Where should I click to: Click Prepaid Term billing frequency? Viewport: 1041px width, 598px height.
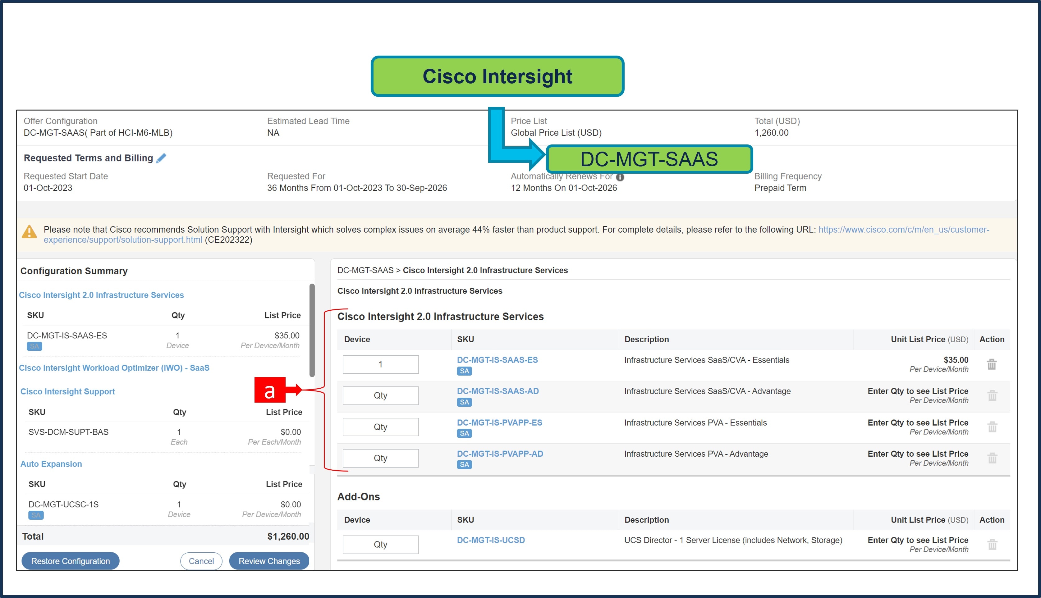tap(780, 188)
